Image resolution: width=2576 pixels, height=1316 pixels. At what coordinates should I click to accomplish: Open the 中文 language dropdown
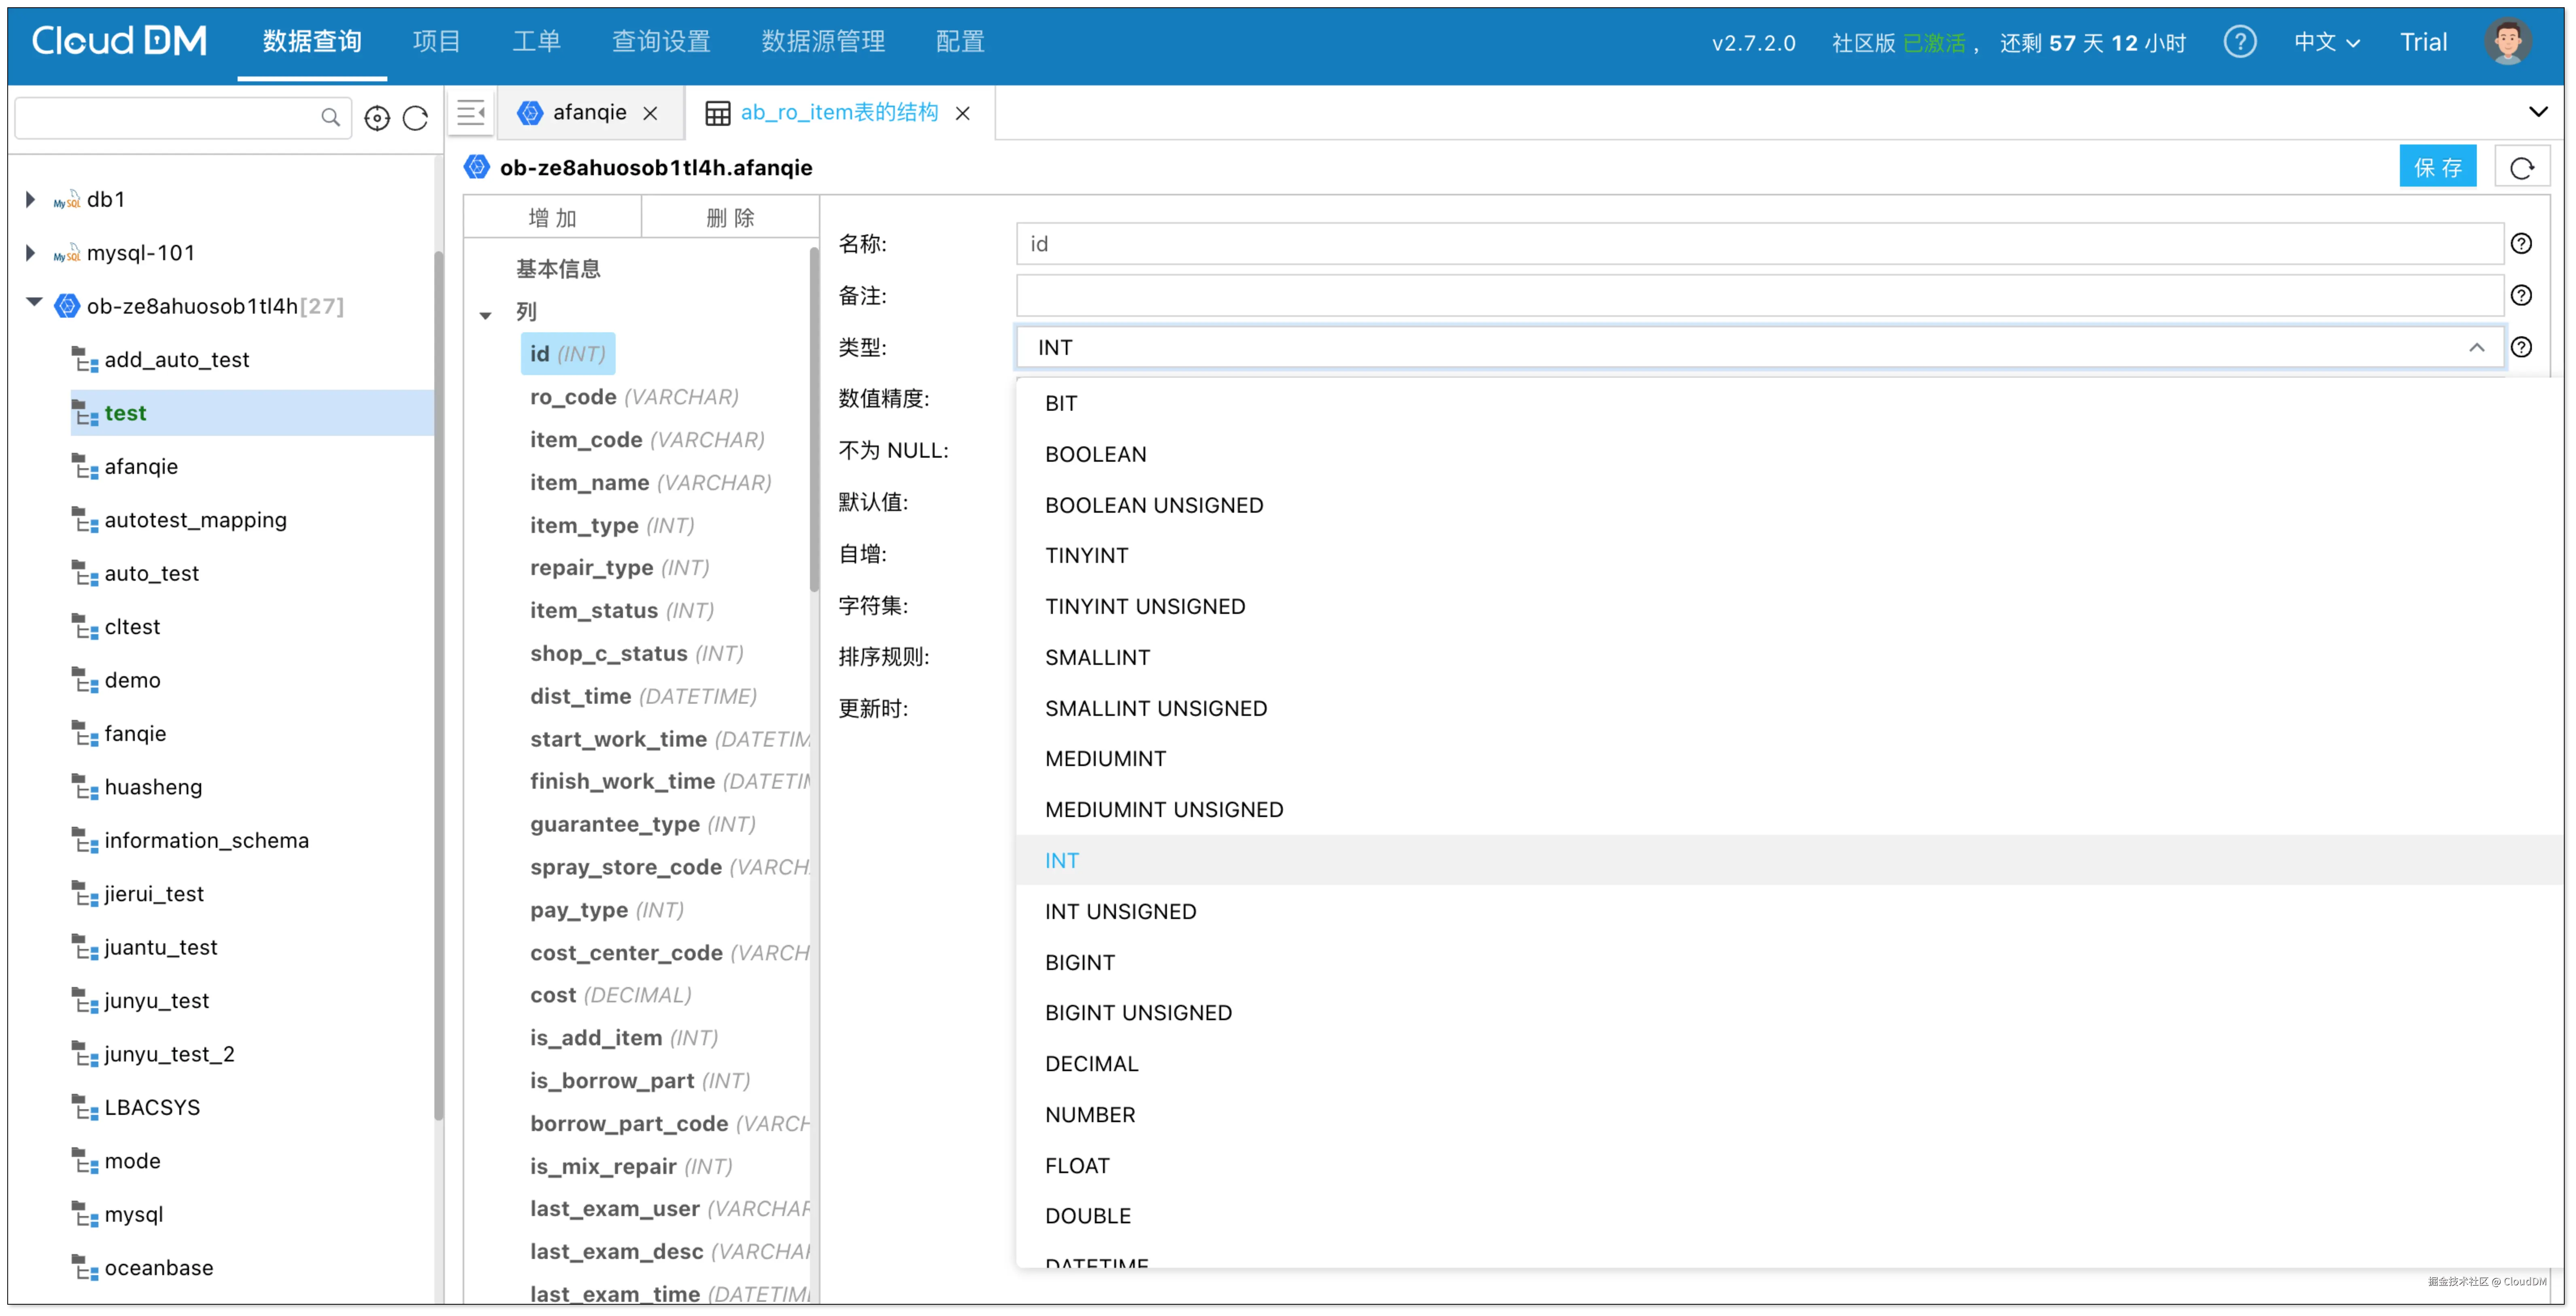point(2326,42)
